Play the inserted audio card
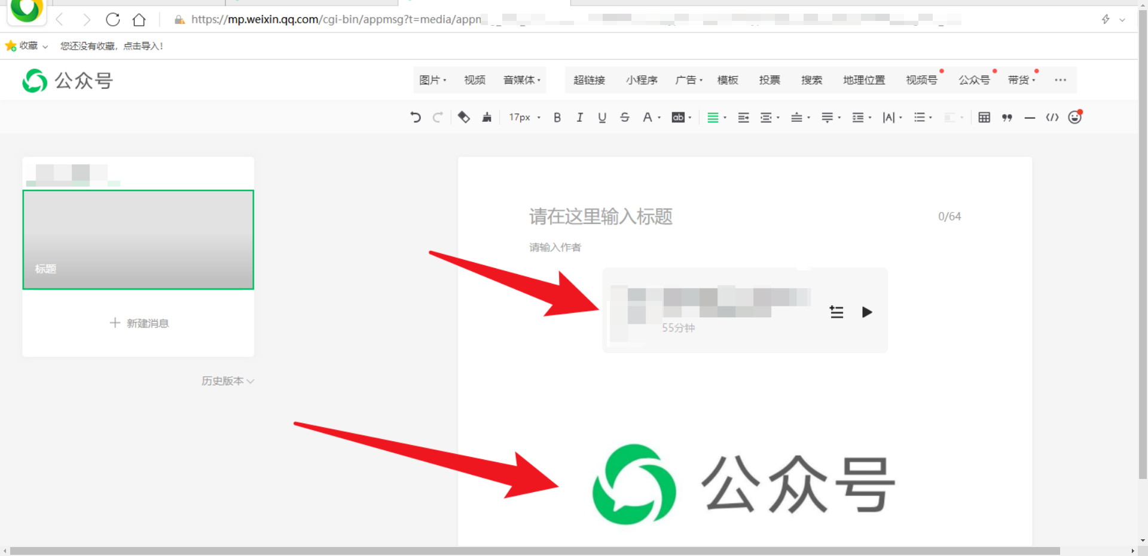1148x556 pixels. click(866, 312)
